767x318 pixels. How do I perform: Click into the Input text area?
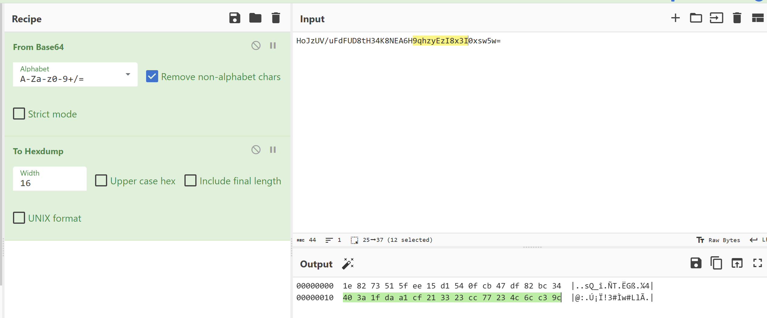point(530,132)
